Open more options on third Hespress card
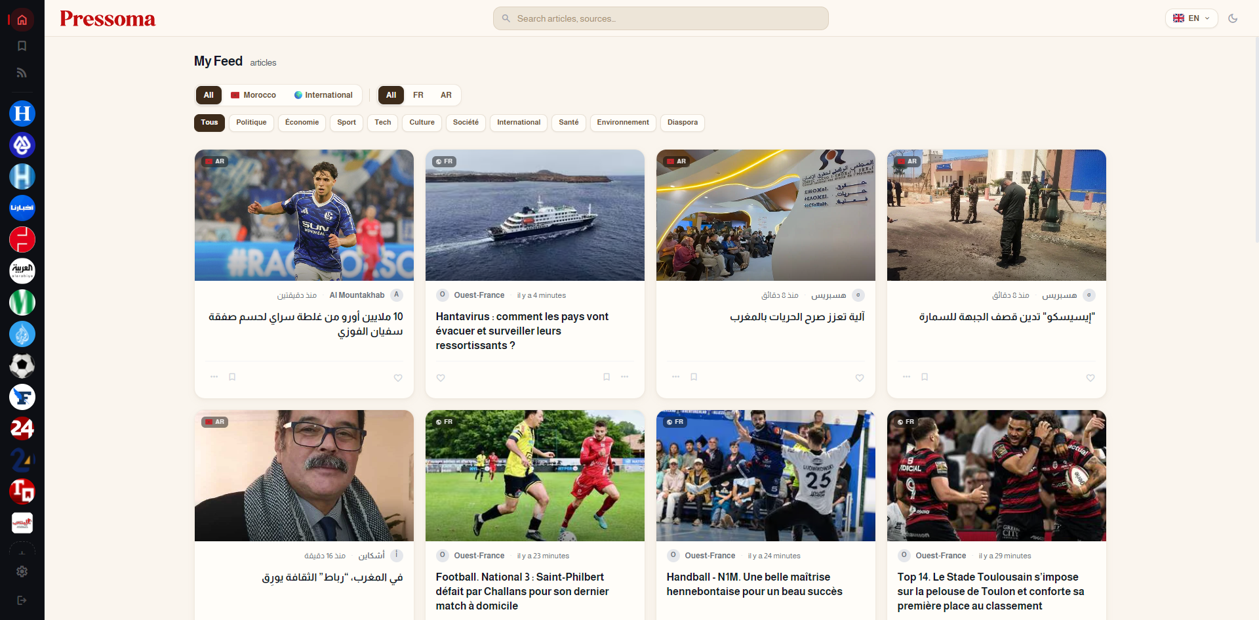 [x=675, y=377]
